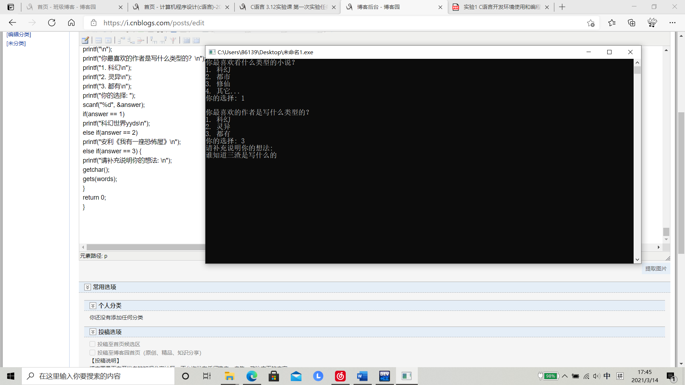Collapse the 个人分类 section

pos(93,306)
